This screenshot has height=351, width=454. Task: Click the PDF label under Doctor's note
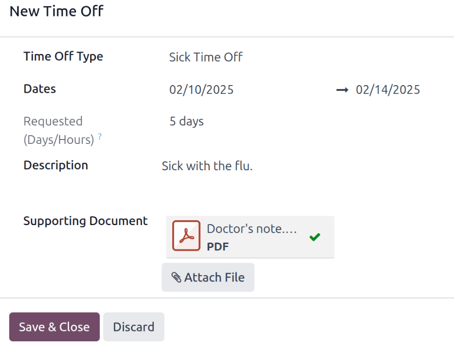pyautogui.click(x=218, y=246)
